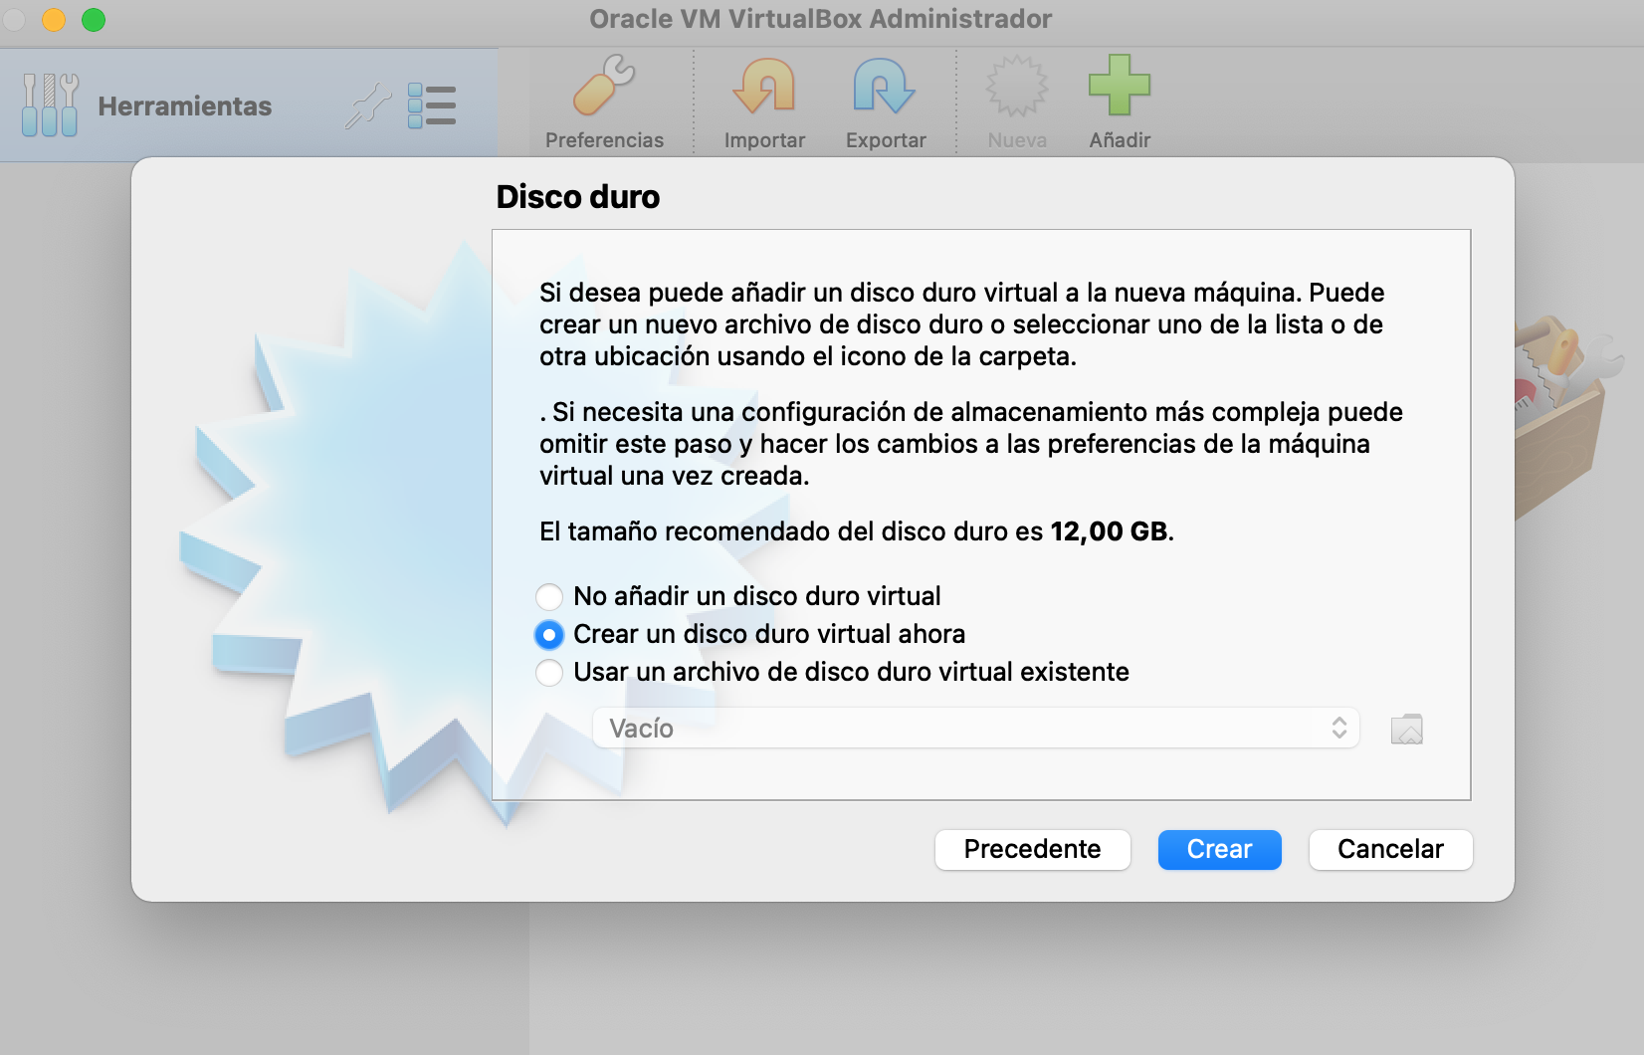Open the list menu icon beside Herramientas
The width and height of the screenshot is (1644, 1055).
(x=432, y=105)
